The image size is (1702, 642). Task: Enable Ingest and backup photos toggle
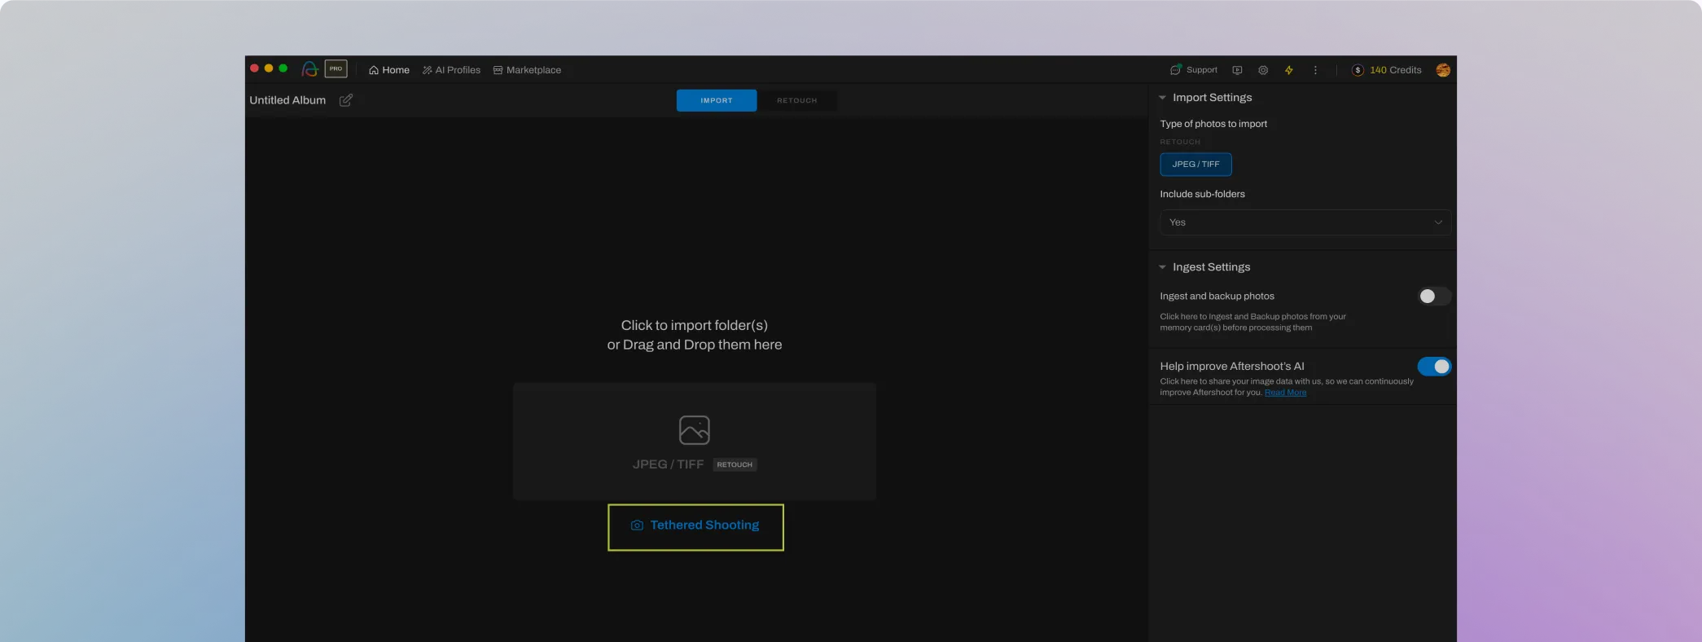point(1433,297)
